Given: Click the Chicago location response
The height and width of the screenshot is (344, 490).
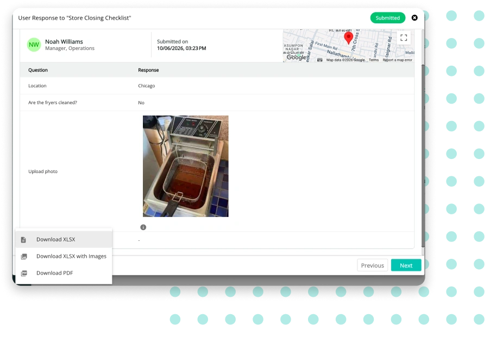Looking at the screenshot, I should [x=147, y=86].
